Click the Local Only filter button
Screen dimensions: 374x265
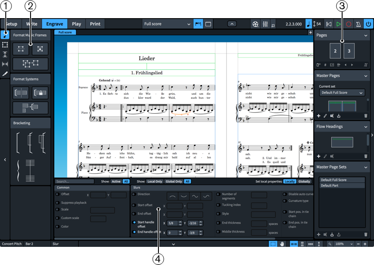pyautogui.click(x=154, y=181)
